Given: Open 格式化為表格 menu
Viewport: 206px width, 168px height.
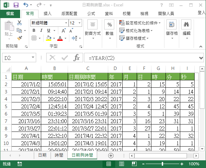Looking at the screenshot, I should (x=136, y=30).
